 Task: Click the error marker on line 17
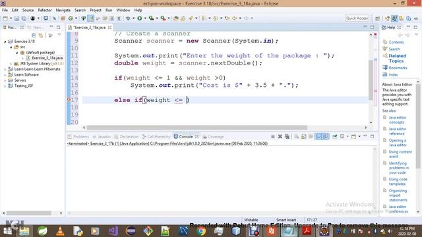[69, 99]
